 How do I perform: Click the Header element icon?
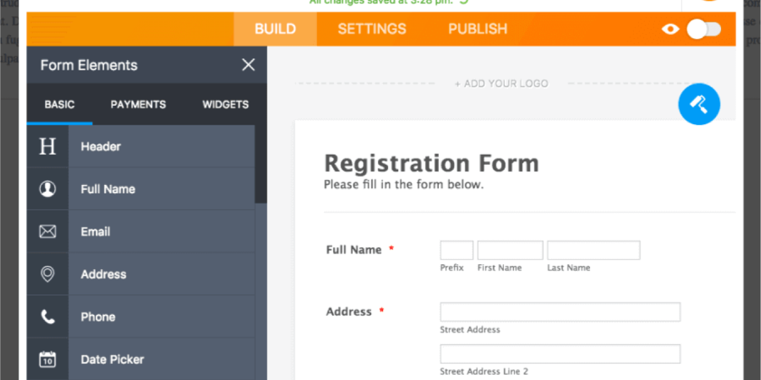(48, 146)
